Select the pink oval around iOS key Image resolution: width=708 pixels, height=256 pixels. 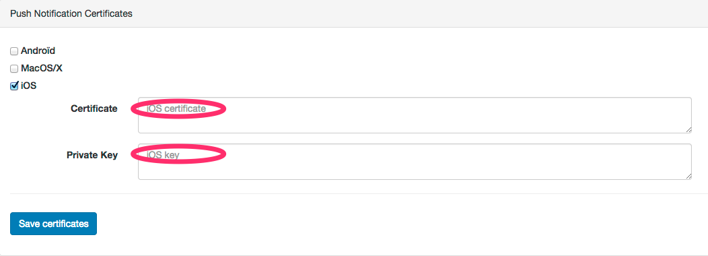pyautogui.click(x=178, y=155)
